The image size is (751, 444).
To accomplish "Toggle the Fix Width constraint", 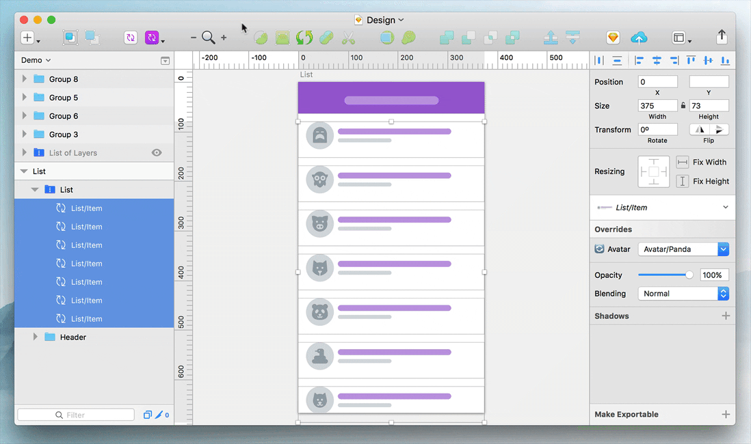I will pos(682,163).
